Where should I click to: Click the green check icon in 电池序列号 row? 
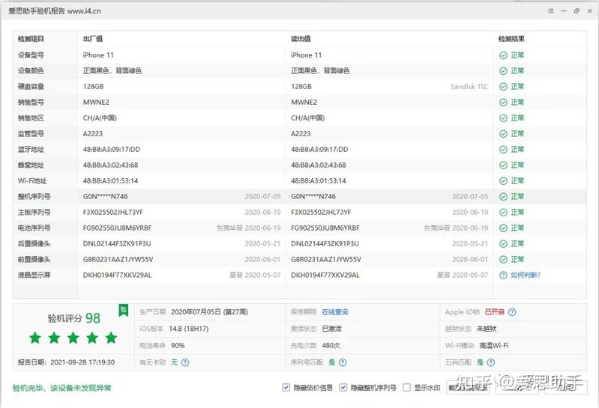[x=504, y=228]
